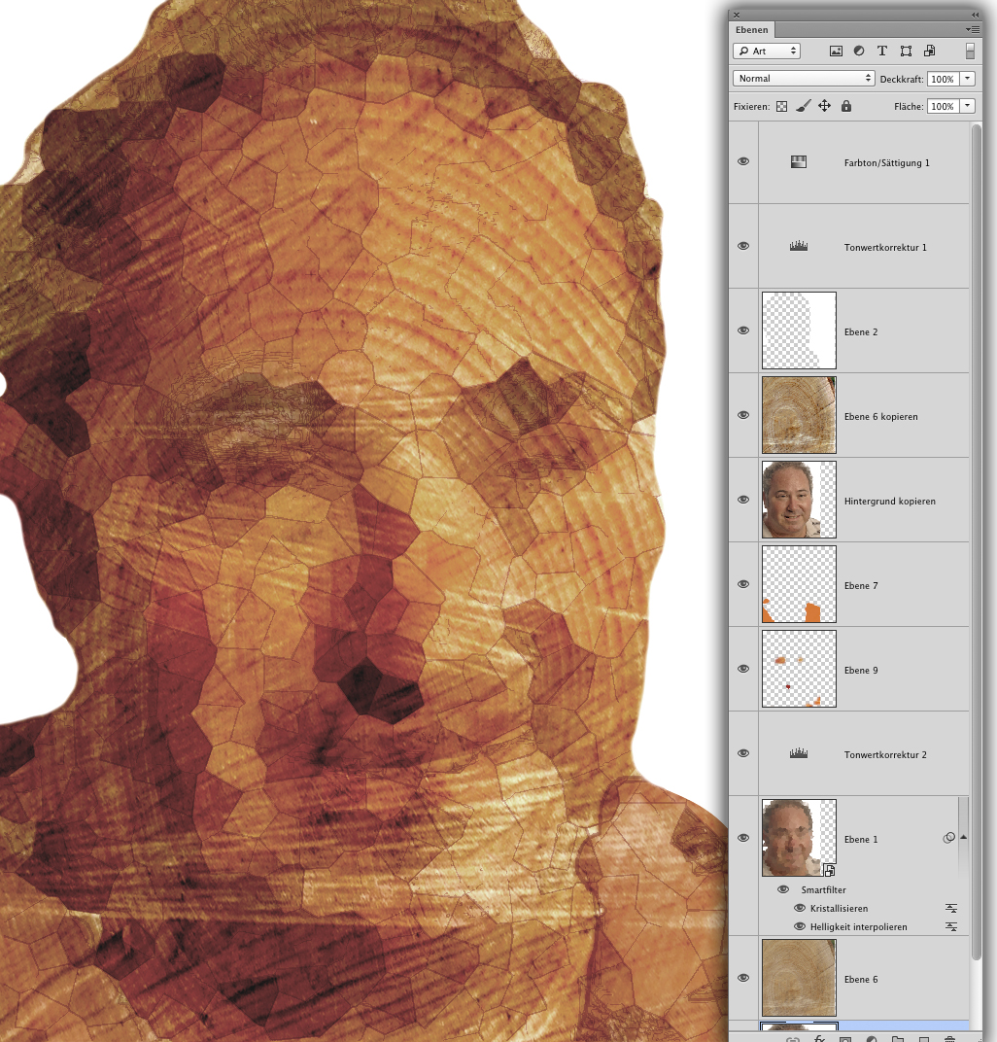This screenshot has height=1042, width=997.
Task: Open the Art filter type dropdown
Action: click(x=767, y=52)
